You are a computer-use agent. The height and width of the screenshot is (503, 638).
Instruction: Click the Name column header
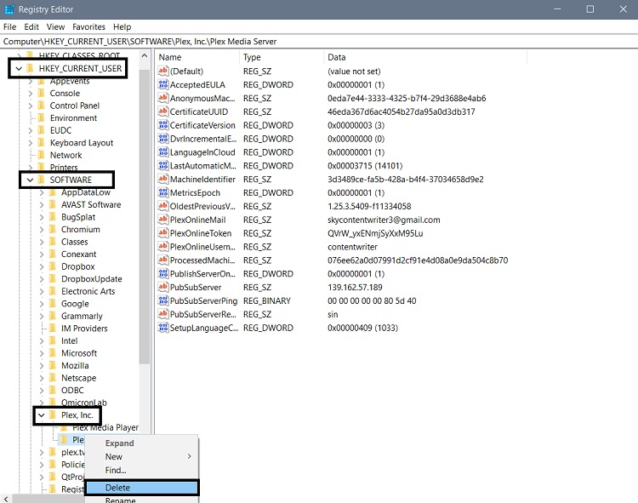[x=196, y=57]
